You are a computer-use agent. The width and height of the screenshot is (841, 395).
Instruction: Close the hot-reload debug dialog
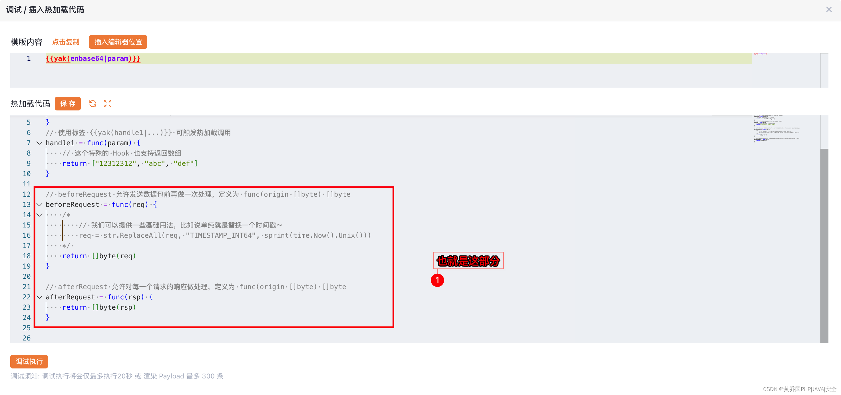tap(829, 9)
